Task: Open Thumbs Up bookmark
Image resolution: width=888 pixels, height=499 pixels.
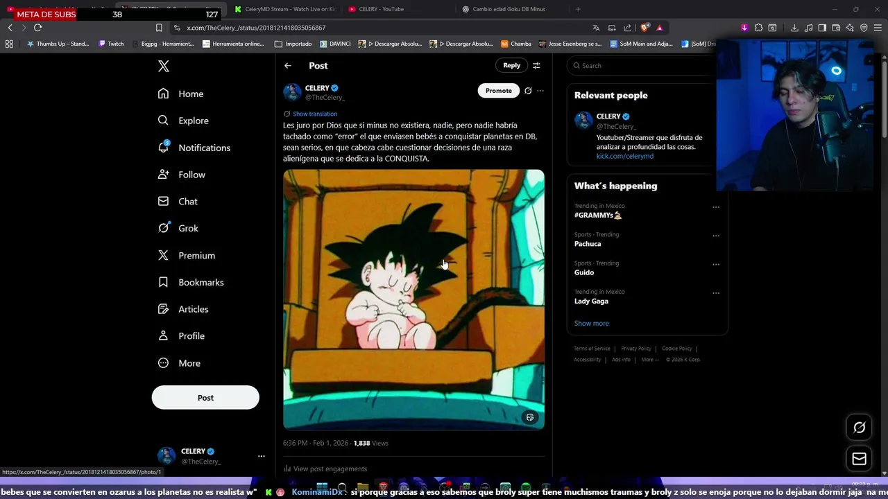Action: tap(58, 44)
